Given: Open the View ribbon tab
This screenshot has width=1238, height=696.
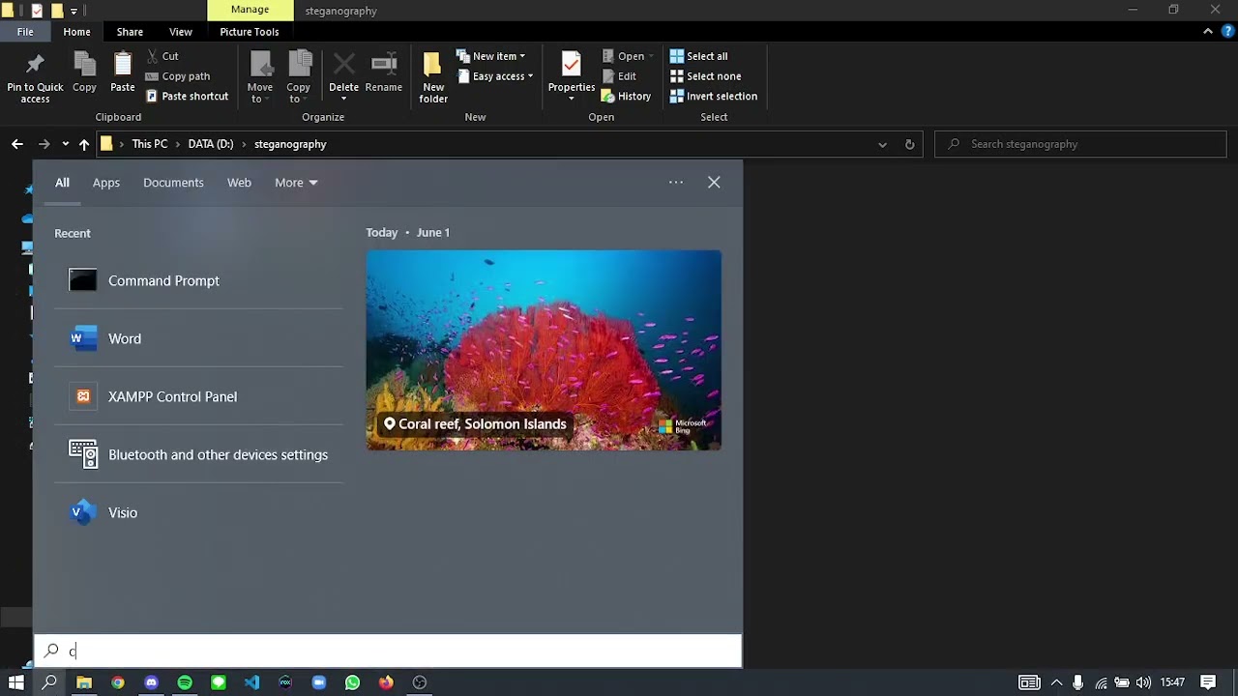Looking at the screenshot, I should click(x=180, y=32).
